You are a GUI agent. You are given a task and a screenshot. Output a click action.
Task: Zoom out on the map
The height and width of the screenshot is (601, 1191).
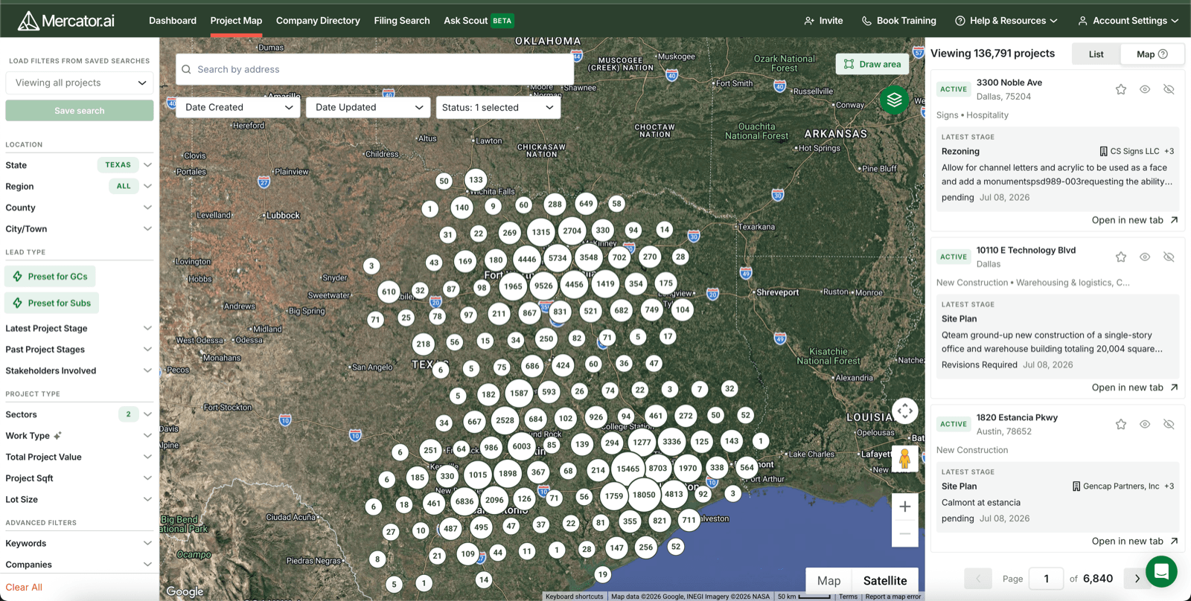905,533
